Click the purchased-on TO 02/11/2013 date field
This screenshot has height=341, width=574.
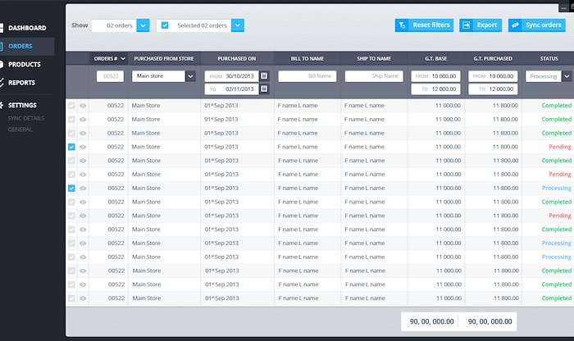232,89
